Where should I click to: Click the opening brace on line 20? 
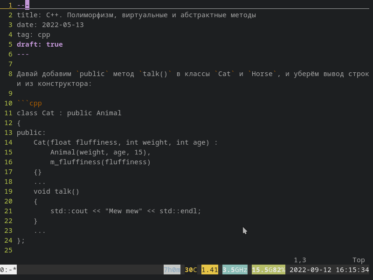(x=35, y=202)
